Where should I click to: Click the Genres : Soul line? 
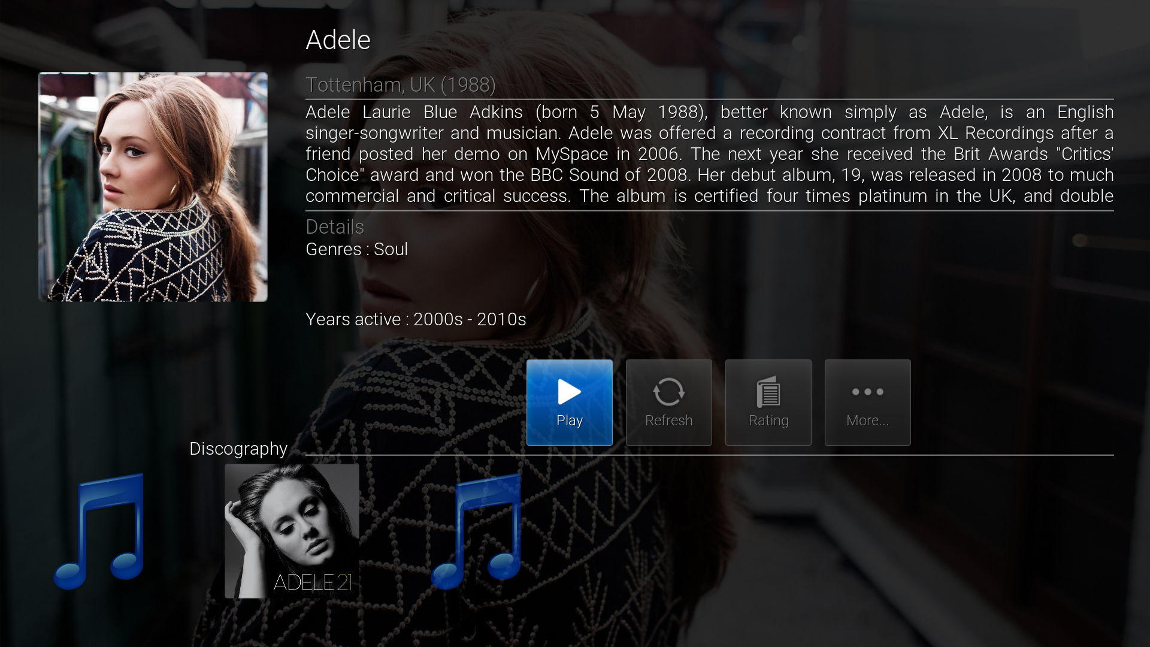tap(356, 249)
